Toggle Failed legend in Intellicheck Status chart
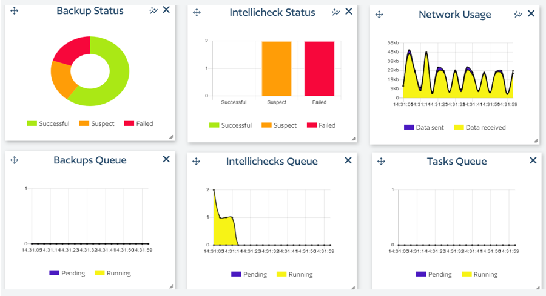 pyautogui.click(x=320, y=125)
